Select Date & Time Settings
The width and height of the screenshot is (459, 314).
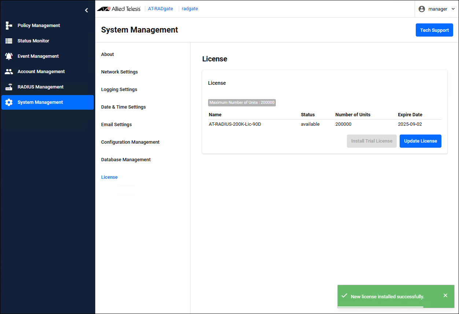click(x=123, y=107)
